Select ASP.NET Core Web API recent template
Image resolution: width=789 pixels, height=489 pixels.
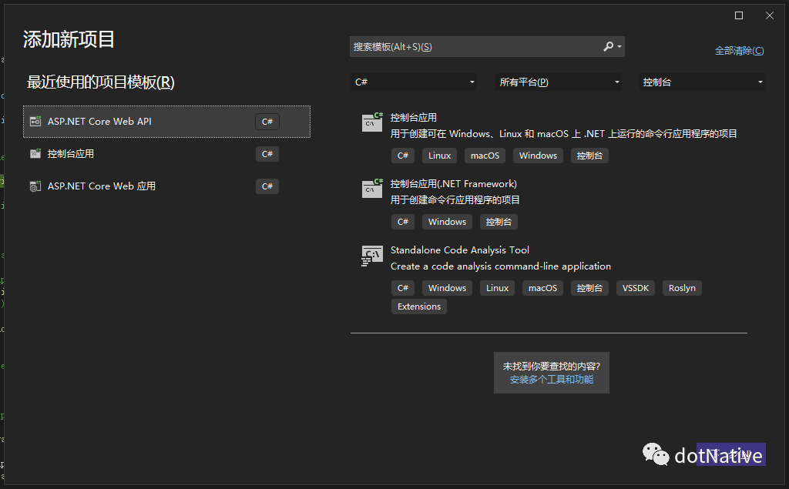click(x=166, y=122)
